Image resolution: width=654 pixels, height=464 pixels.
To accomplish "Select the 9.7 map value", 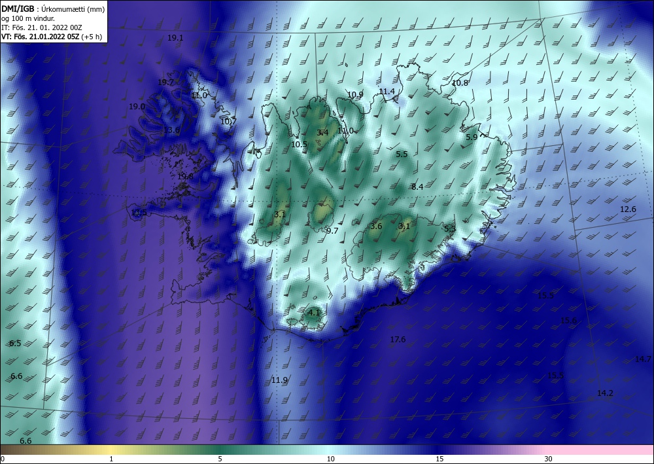I will tap(332, 231).
